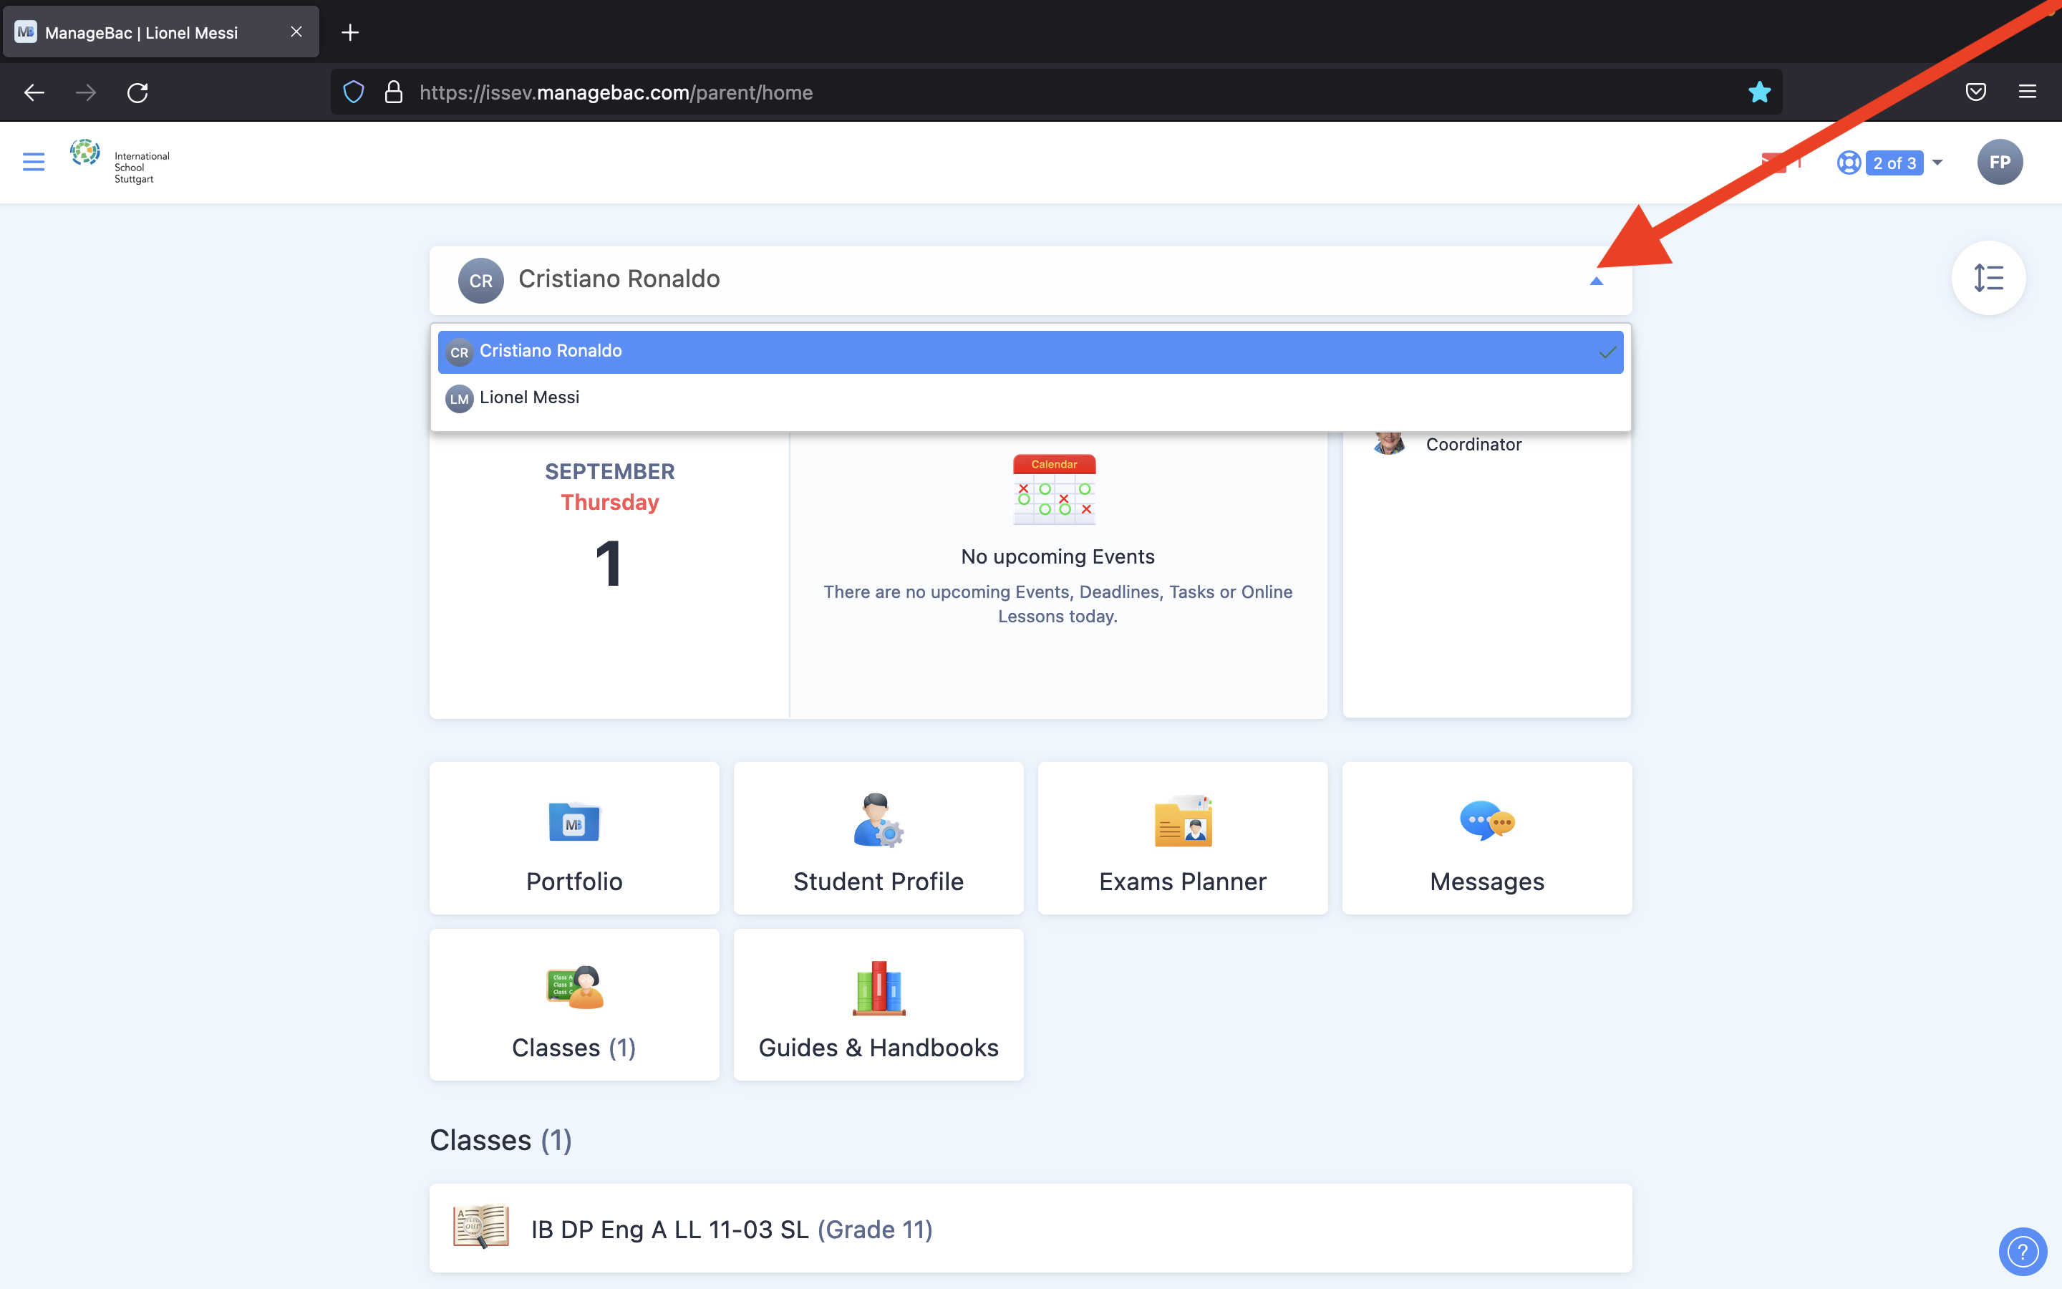Viewport: 2062px width, 1289px height.
Task: Click the CR avatar in child selector
Action: 480,281
